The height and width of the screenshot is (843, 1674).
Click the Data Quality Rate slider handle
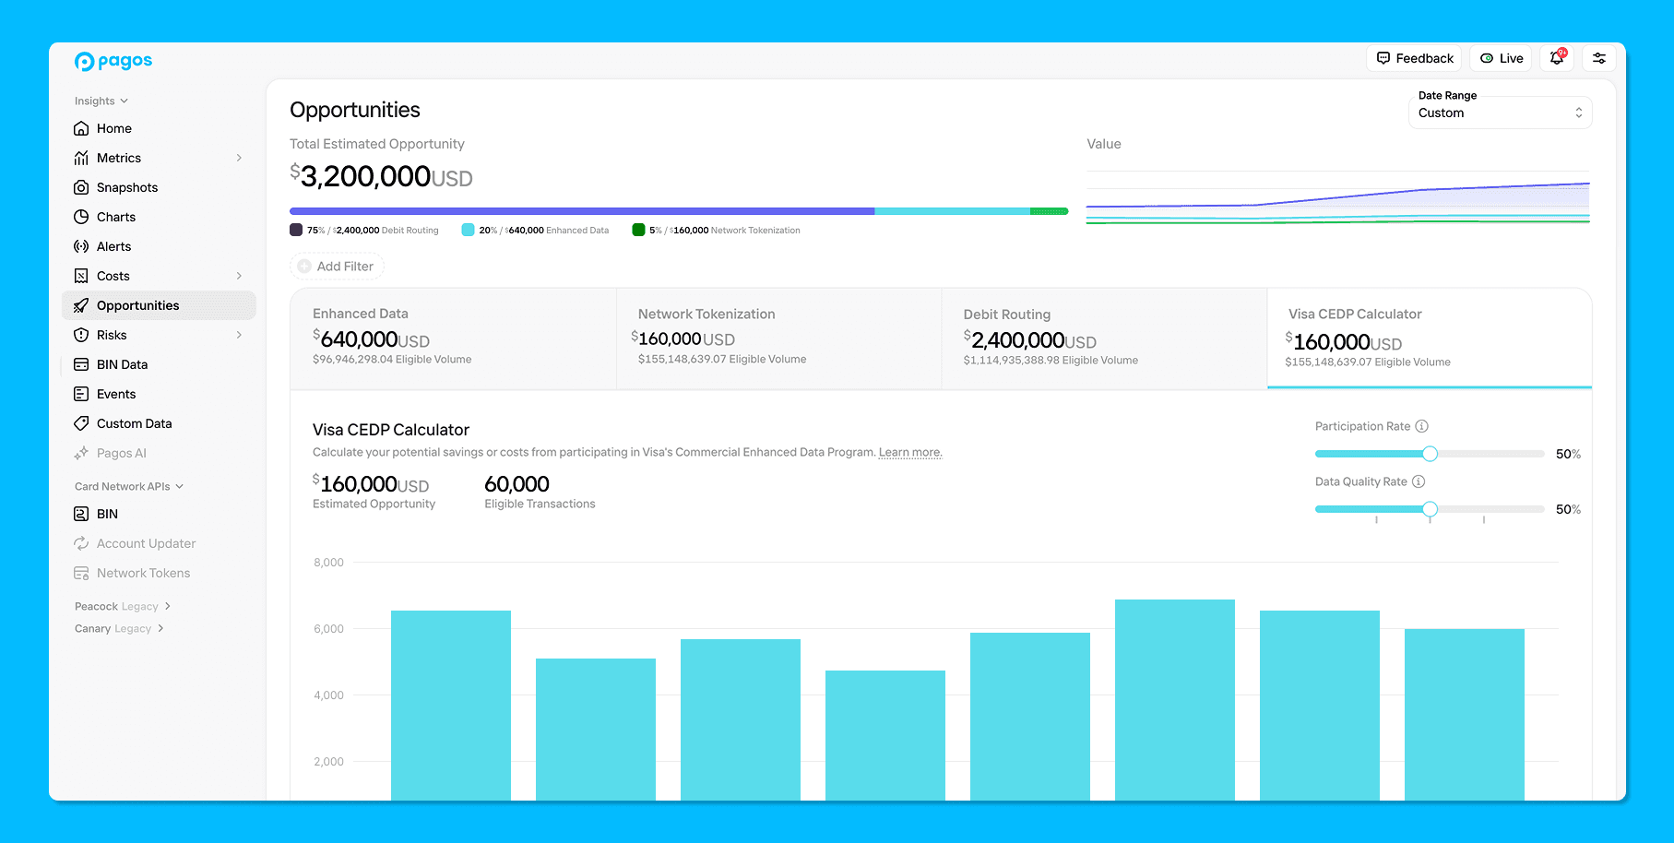1430,509
